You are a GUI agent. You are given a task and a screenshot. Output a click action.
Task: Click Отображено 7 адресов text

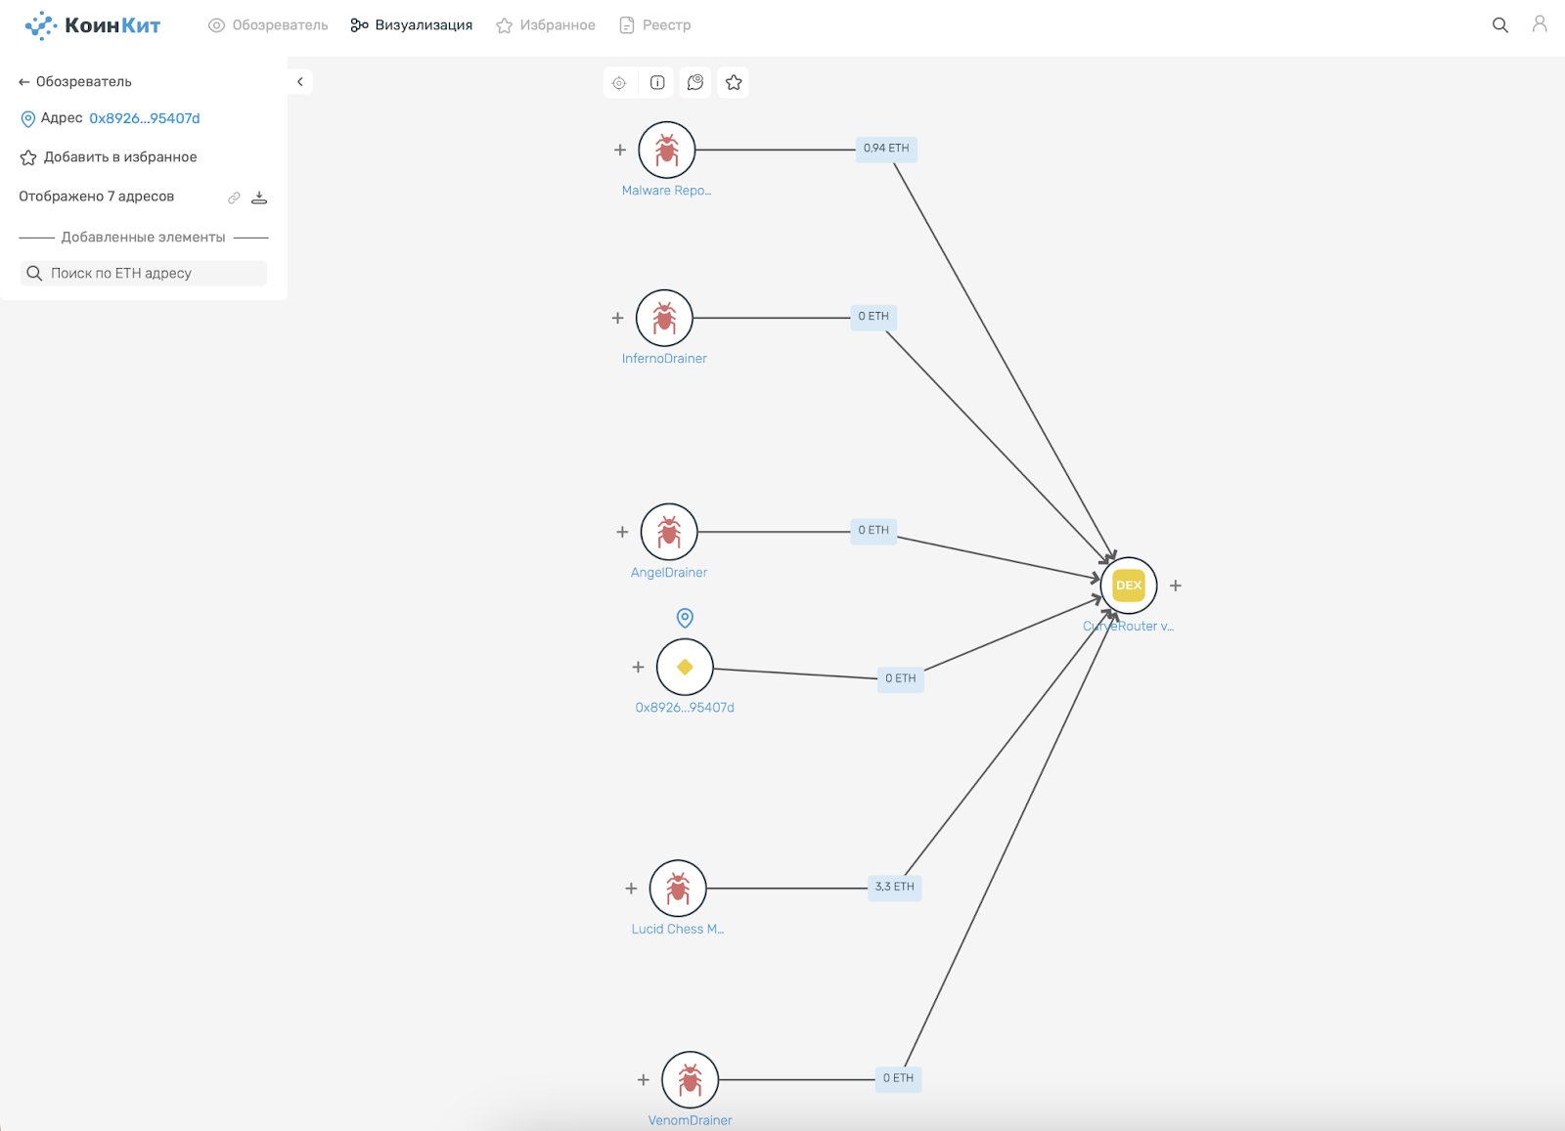pos(97,196)
